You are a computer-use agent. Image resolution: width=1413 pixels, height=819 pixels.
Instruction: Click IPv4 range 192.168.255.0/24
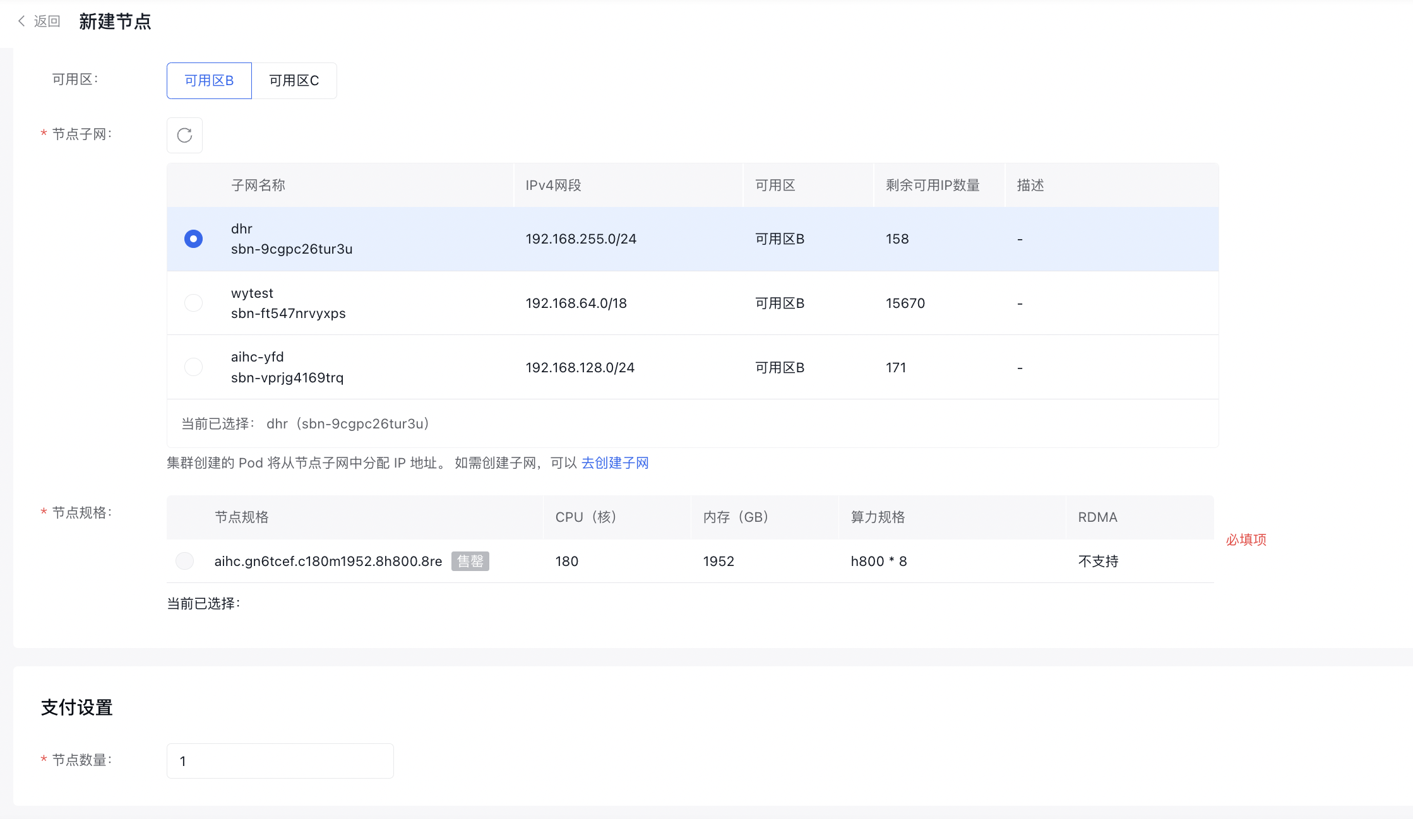581,239
